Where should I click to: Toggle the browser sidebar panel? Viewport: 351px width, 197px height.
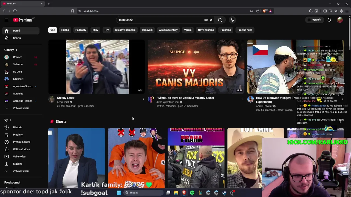coord(325,11)
